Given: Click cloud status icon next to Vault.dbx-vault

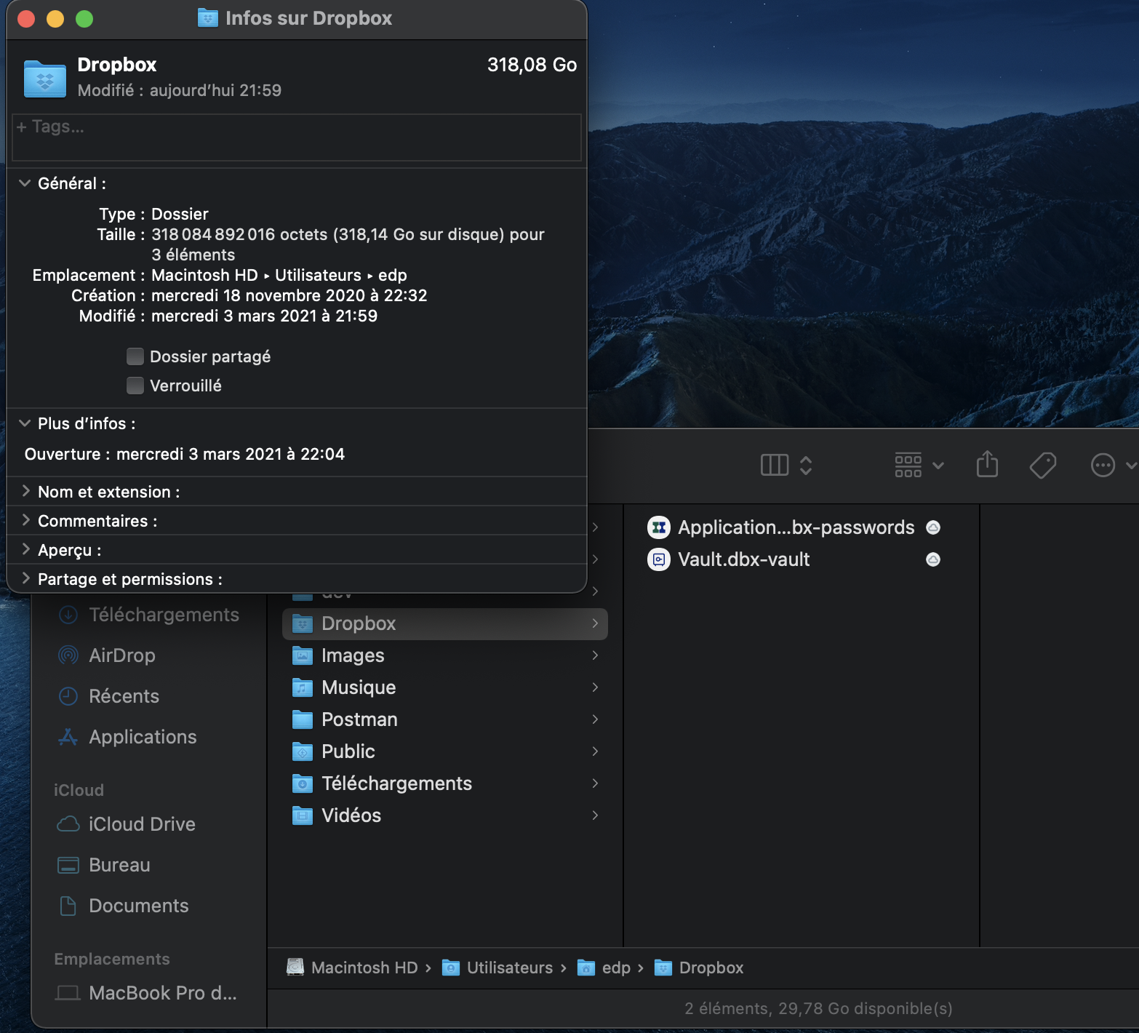Looking at the screenshot, I should 932,559.
